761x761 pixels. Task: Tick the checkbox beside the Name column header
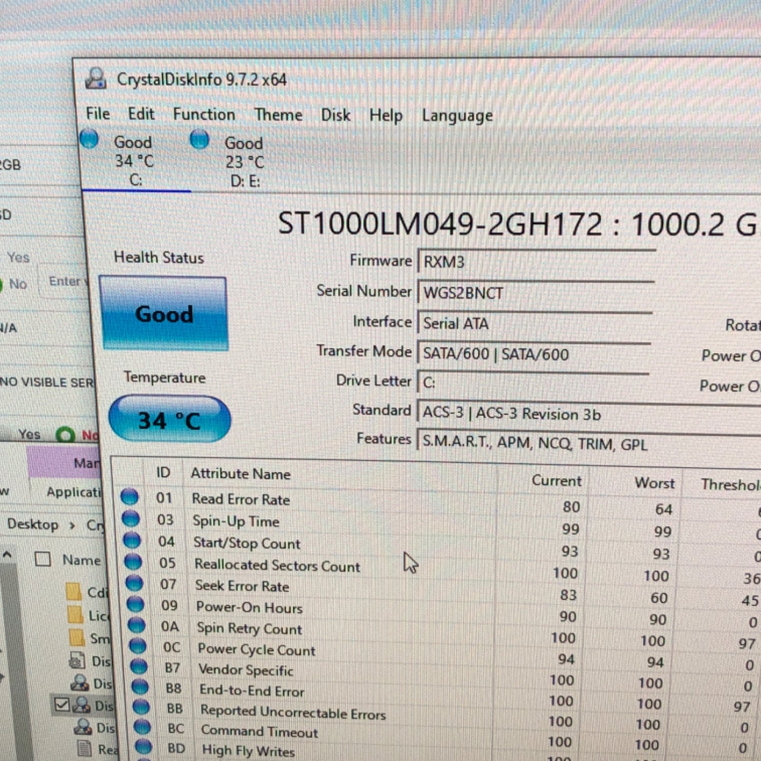pyautogui.click(x=43, y=559)
